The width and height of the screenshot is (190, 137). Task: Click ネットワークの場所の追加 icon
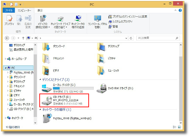point(78,22)
